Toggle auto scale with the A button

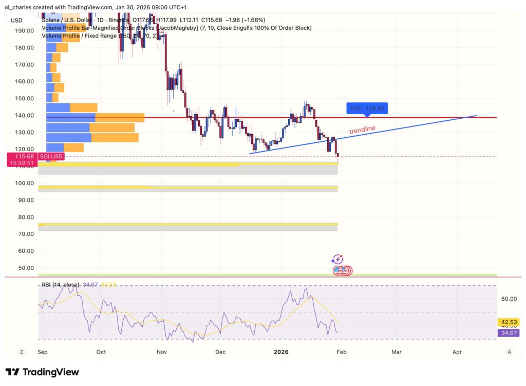tap(509, 352)
